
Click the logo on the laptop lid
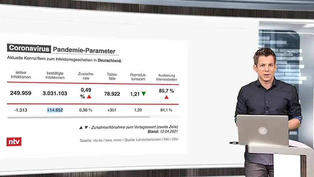tap(262, 131)
